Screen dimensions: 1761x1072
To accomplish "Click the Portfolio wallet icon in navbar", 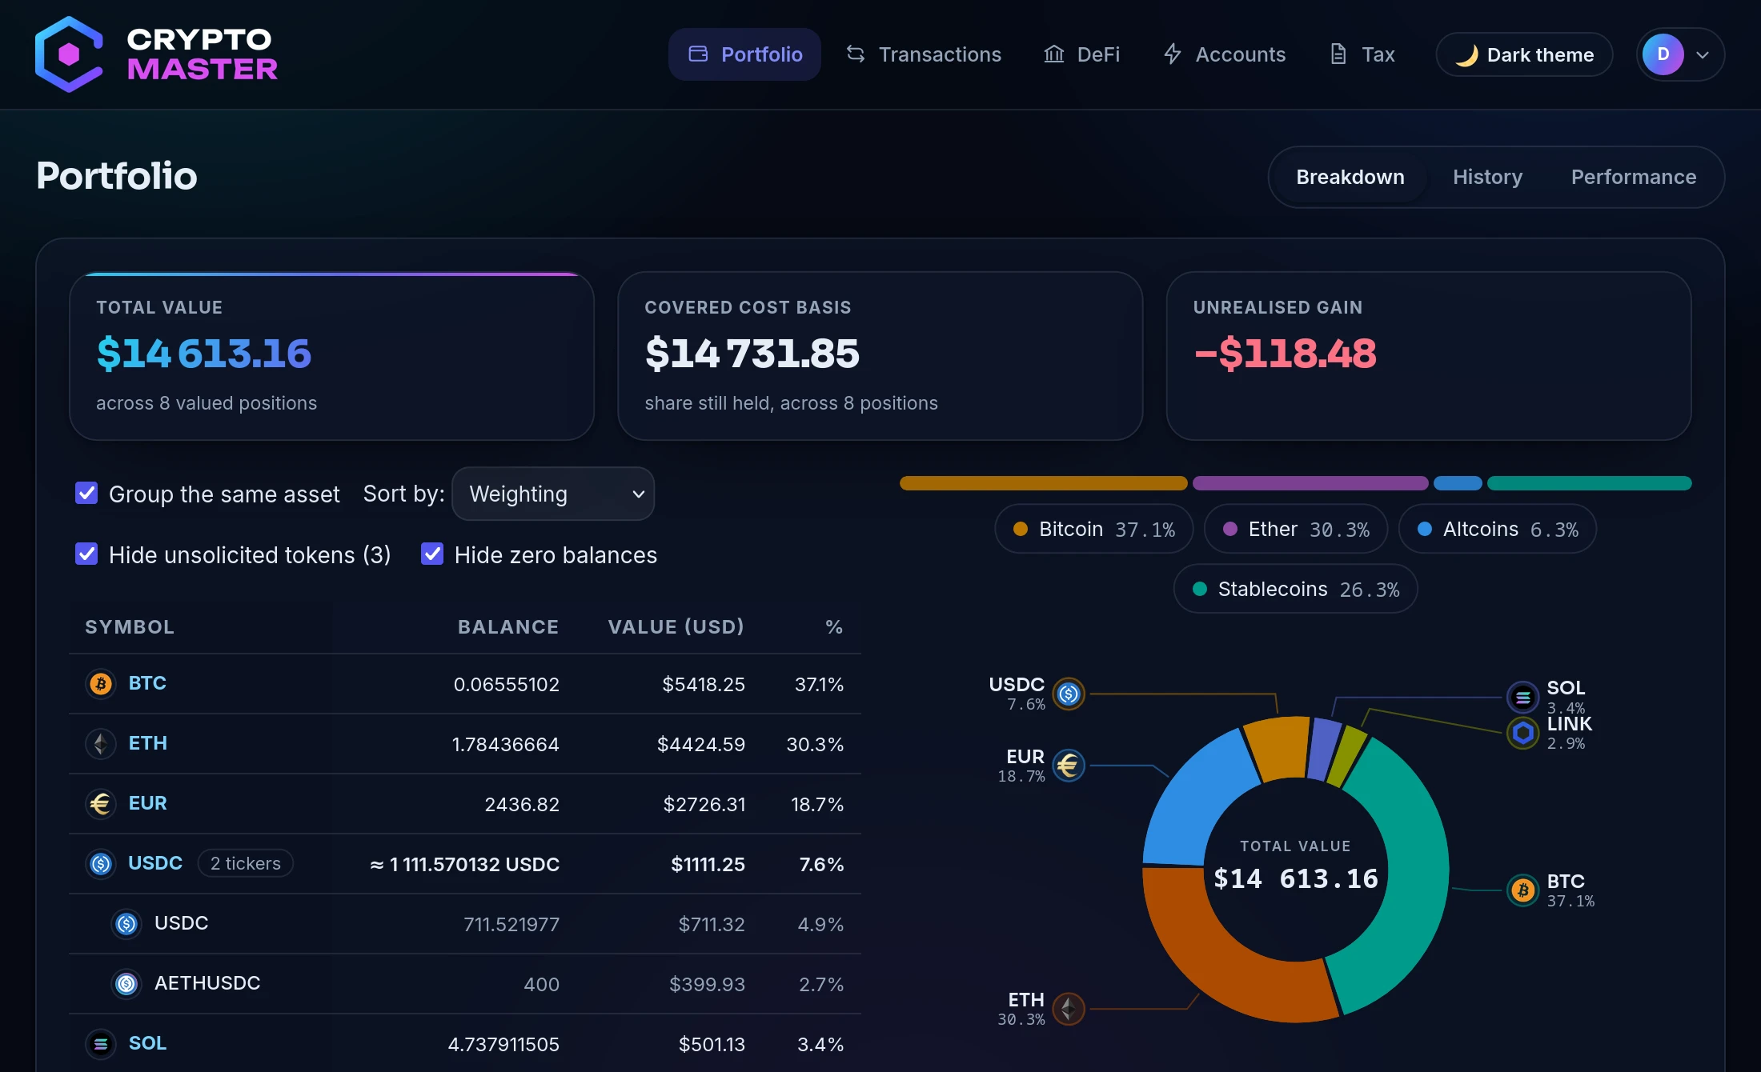I will [698, 54].
